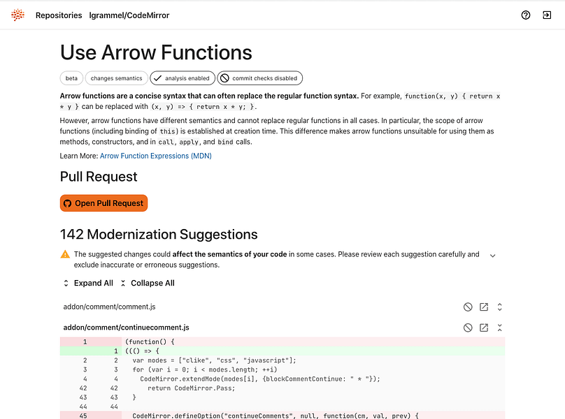Image resolution: width=565 pixels, height=419 pixels.
Task: Click the added line '(() => {'
Action: (x=282, y=351)
